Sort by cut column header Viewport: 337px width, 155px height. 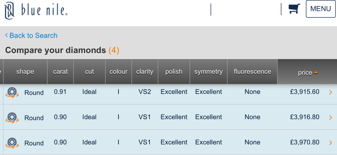click(x=89, y=72)
